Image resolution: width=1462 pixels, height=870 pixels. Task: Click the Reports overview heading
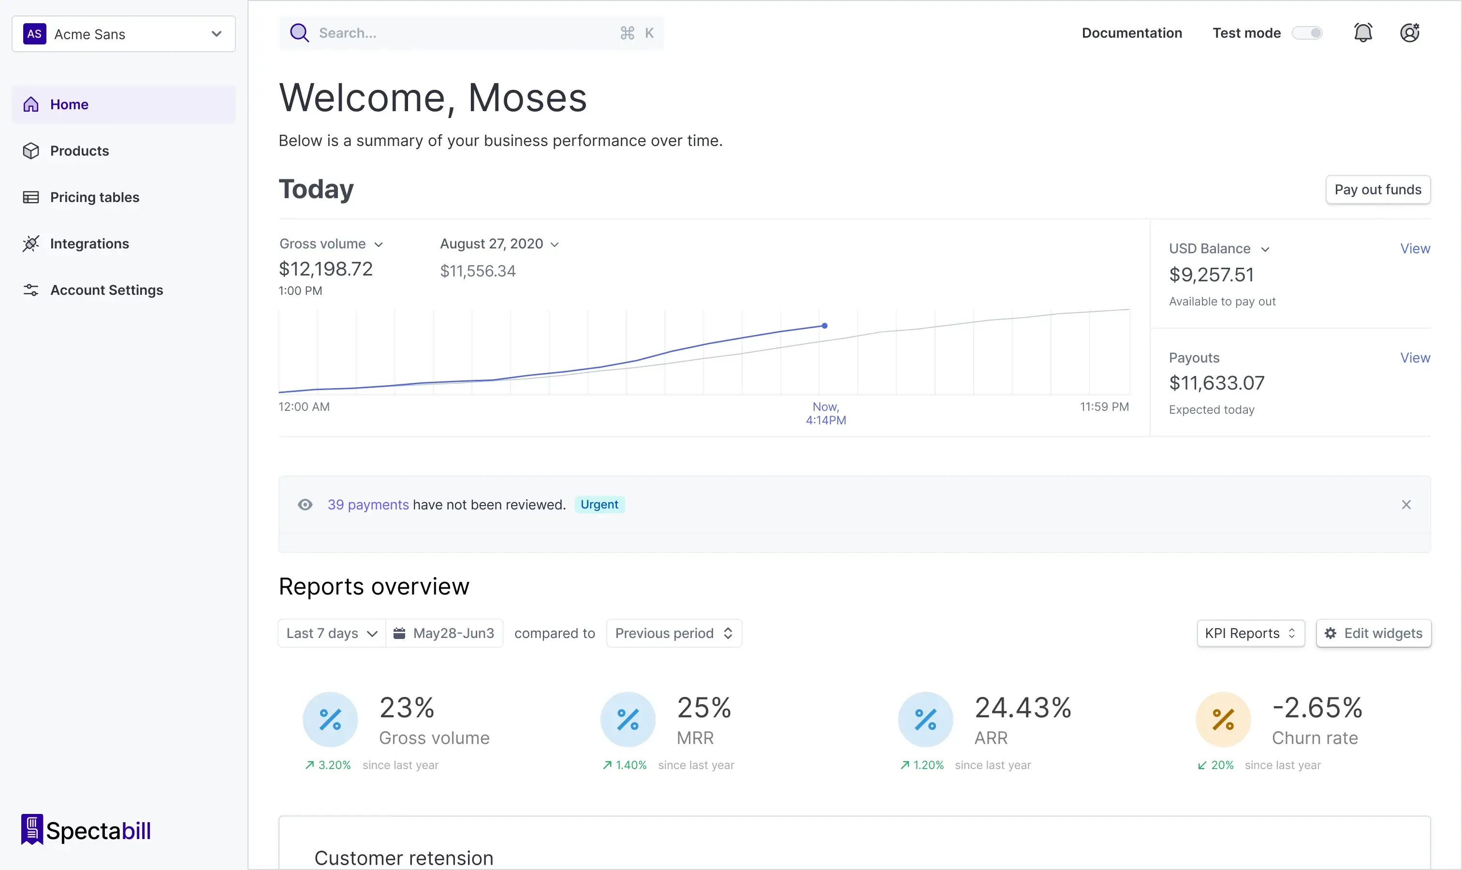[x=374, y=587]
